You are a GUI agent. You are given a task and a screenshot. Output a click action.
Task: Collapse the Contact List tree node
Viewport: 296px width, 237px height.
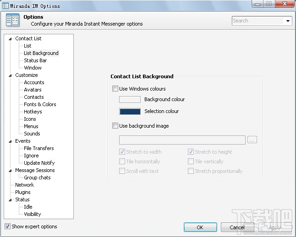pyautogui.click(x=10, y=39)
